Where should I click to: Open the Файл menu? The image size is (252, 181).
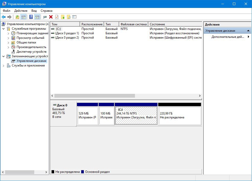point(6,11)
